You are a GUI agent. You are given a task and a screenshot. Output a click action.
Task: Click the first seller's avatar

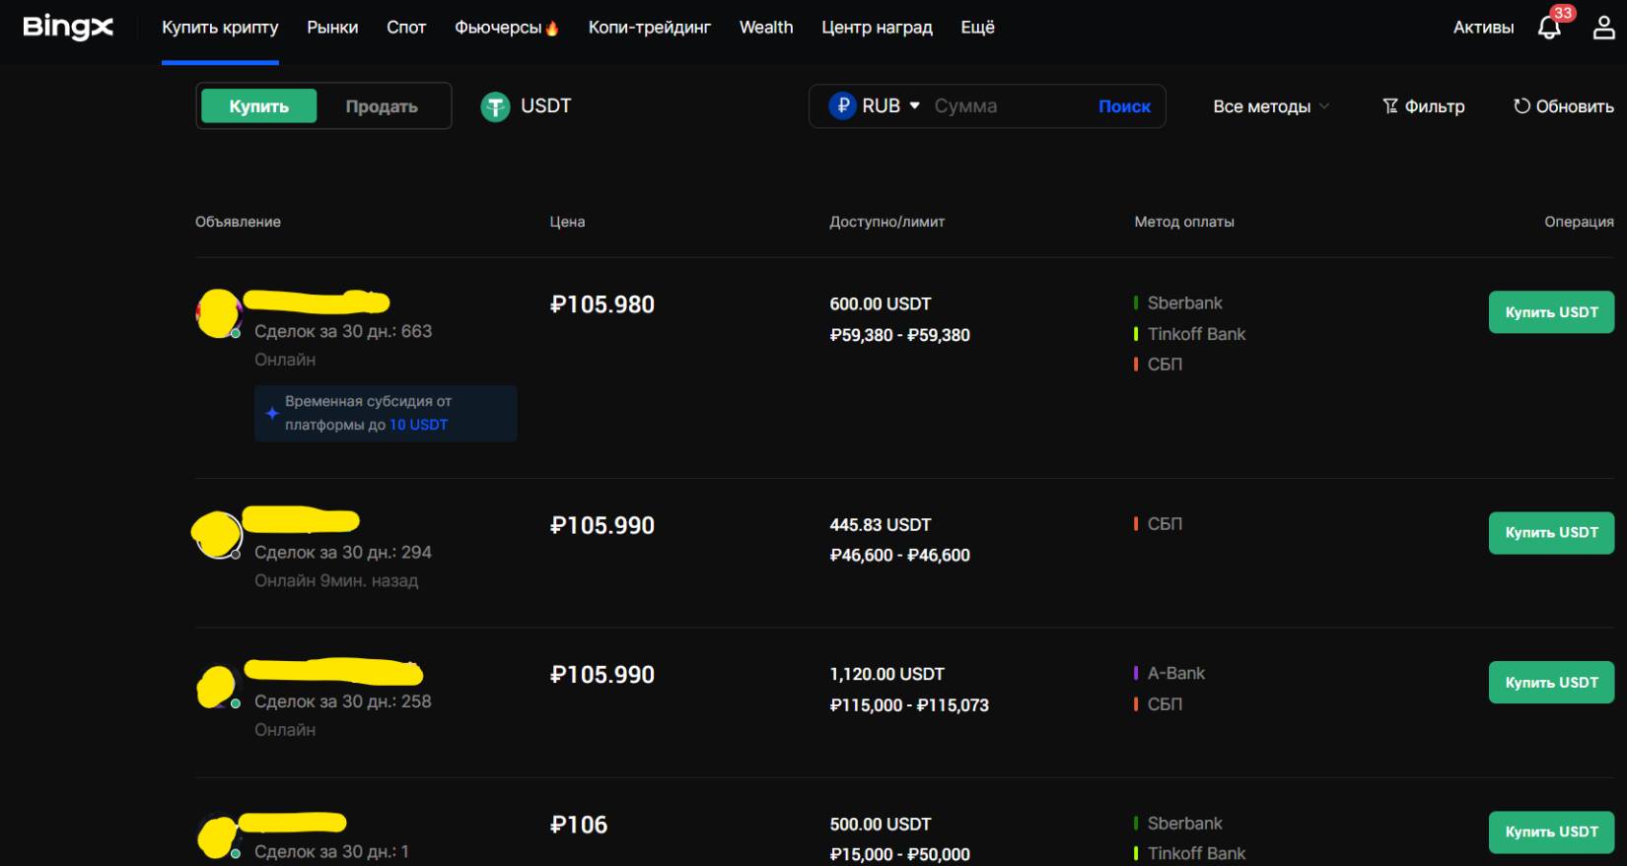pos(219,314)
